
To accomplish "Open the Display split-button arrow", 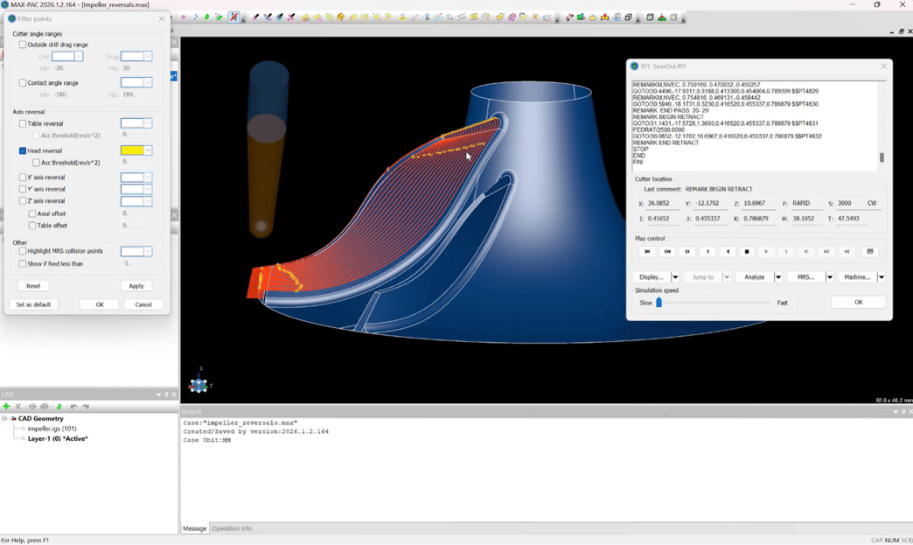I will pyautogui.click(x=675, y=277).
